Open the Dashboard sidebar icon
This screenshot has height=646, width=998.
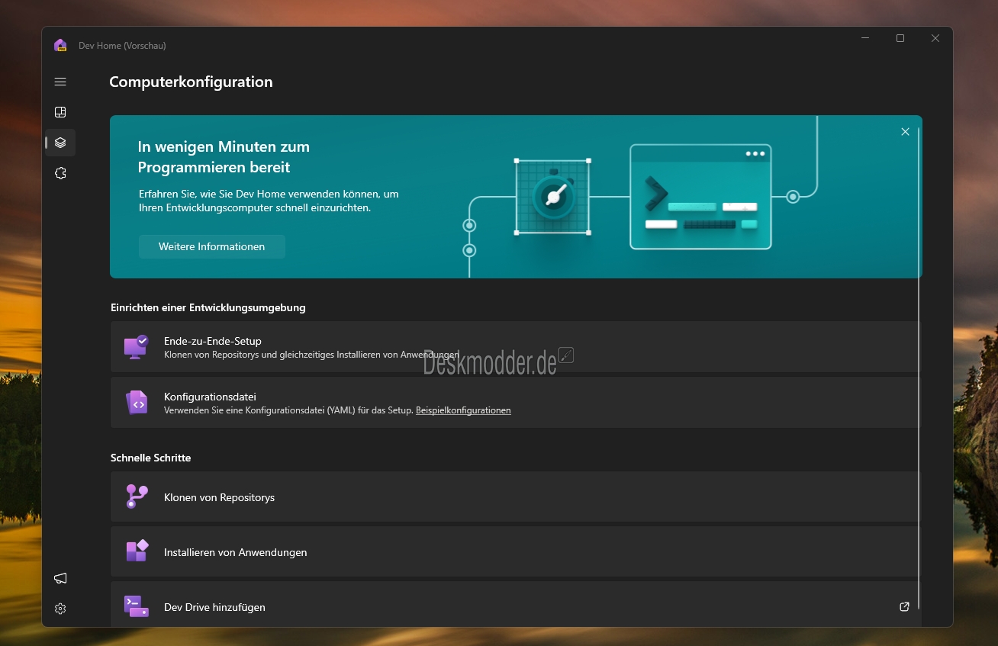click(60, 112)
